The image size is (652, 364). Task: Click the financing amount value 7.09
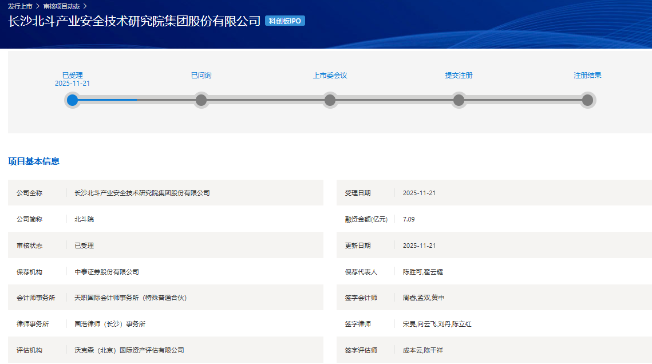(409, 219)
